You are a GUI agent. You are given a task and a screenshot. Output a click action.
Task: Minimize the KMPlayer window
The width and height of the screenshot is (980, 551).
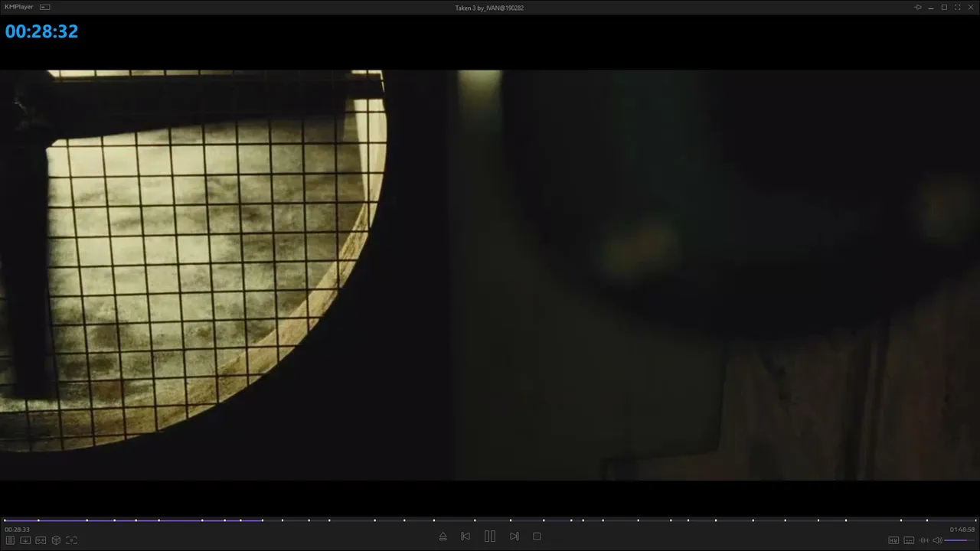tap(931, 7)
